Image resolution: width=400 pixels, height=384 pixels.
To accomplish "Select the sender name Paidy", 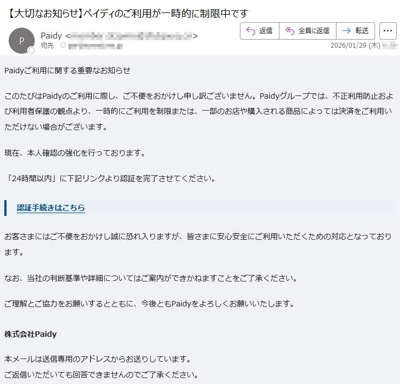I will click(x=51, y=36).
